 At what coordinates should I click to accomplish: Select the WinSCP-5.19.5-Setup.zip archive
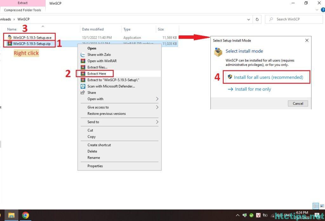(x=29, y=44)
